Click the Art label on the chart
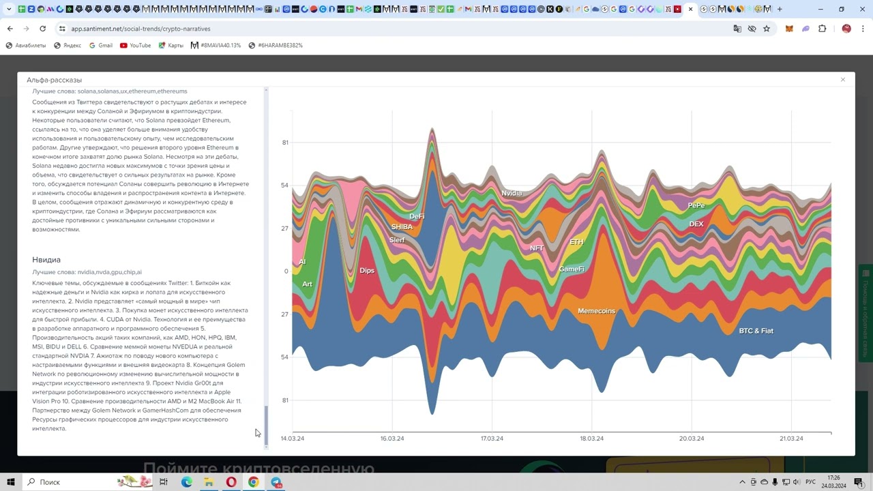 307,284
